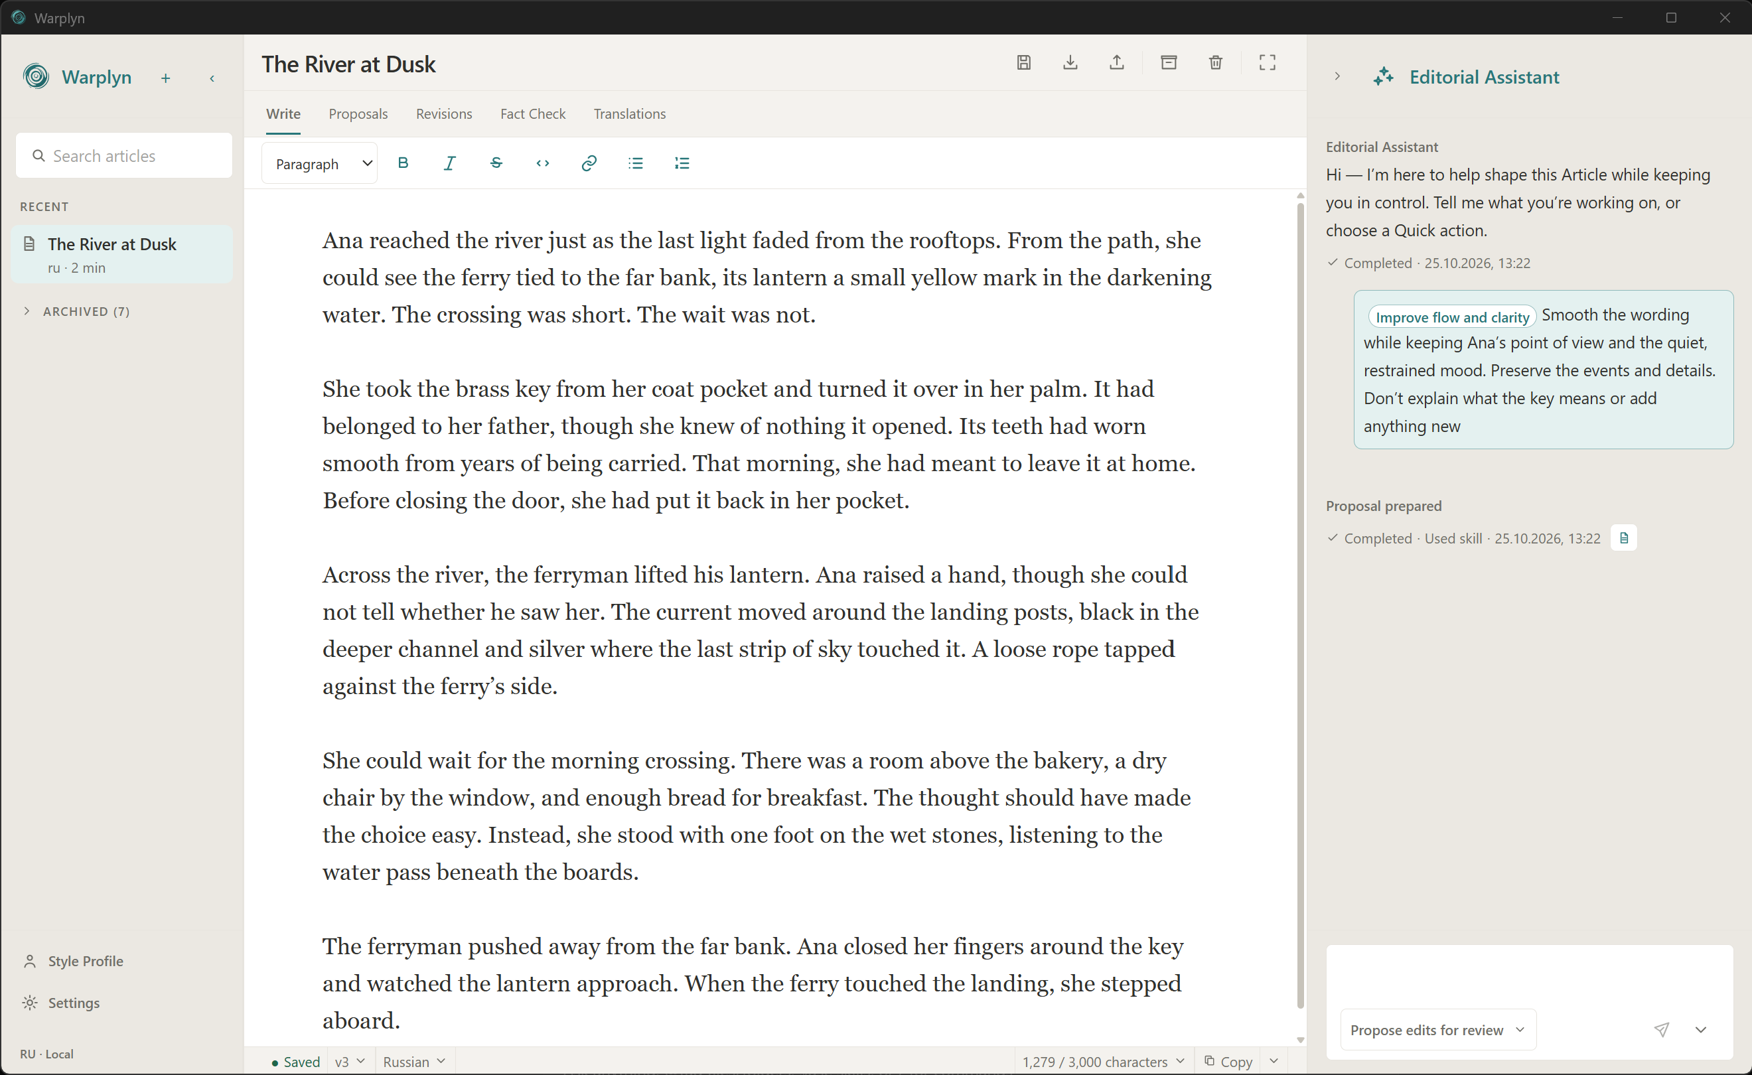Click the Saved status indicator
This screenshot has height=1075, width=1752.
(296, 1062)
